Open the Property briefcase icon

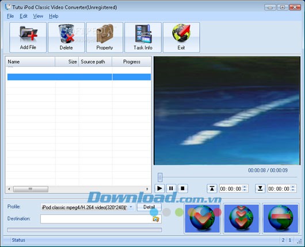[105, 34]
